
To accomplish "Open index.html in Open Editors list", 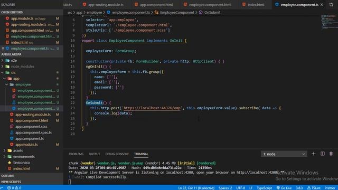I will pyautogui.click(x=31, y=43).
